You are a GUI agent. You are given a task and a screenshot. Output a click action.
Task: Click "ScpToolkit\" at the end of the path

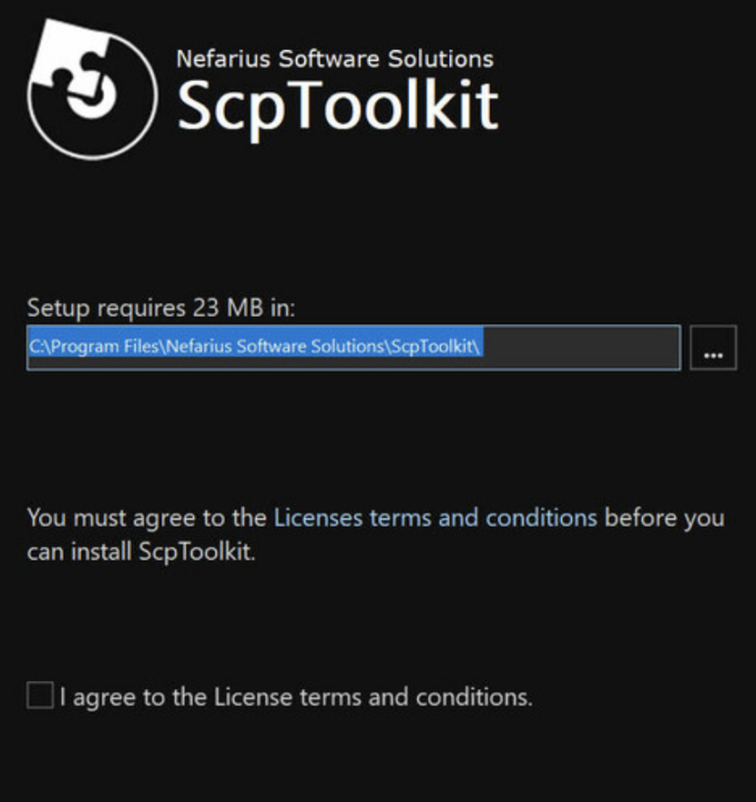tap(443, 347)
